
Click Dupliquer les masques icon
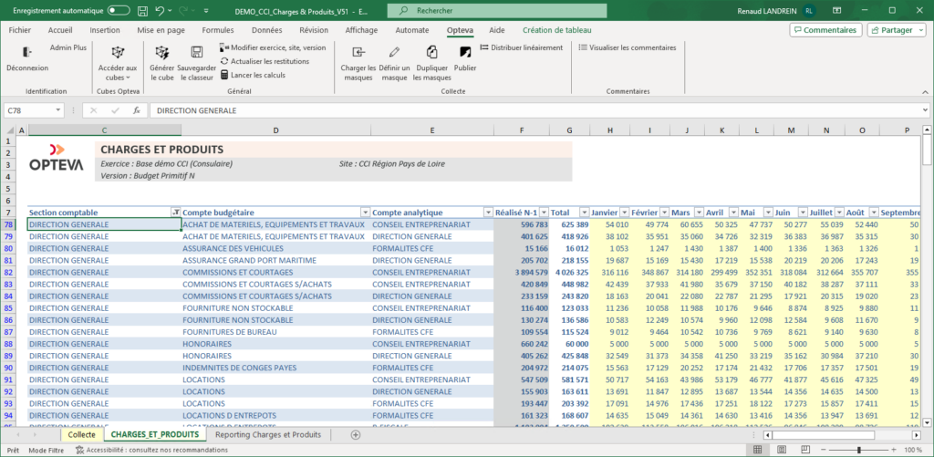[x=431, y=52]
